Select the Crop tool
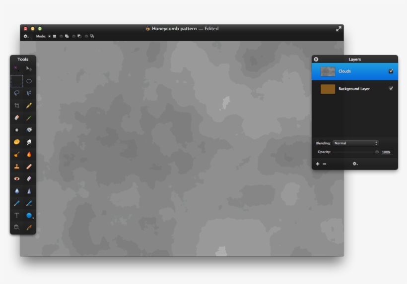407x284 pixels. point(17,106)
